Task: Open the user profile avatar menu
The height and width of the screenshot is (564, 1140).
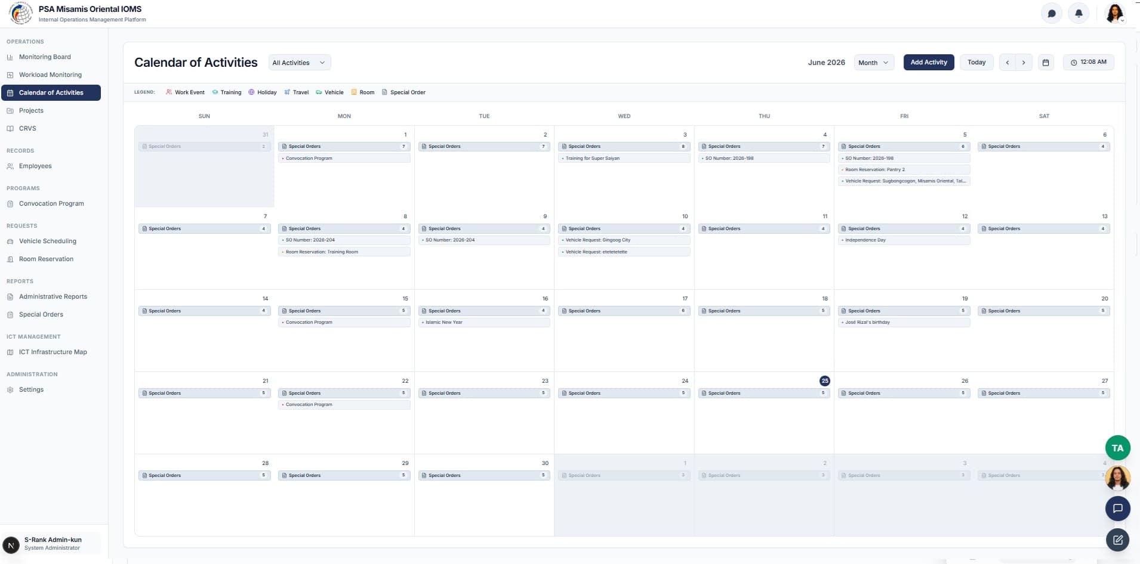Action: tap(1114, 13)
